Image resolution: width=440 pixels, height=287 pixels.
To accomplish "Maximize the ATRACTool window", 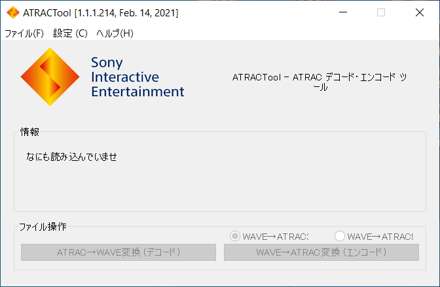I will click(381, 12).
